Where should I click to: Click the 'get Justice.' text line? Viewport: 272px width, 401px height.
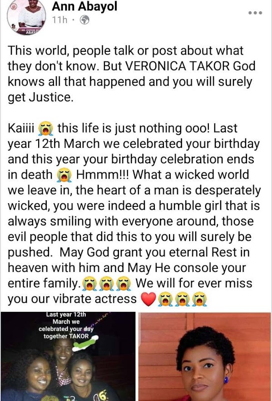tap(40, 97)
